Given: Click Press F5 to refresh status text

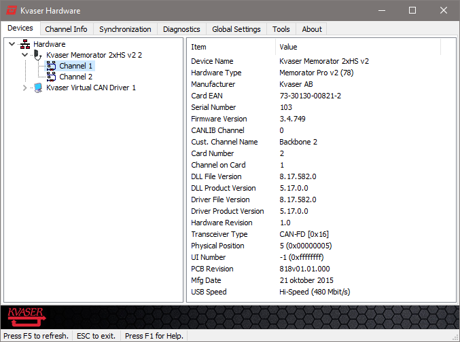Looking at the screenshot, I should (x=36, y=336).
